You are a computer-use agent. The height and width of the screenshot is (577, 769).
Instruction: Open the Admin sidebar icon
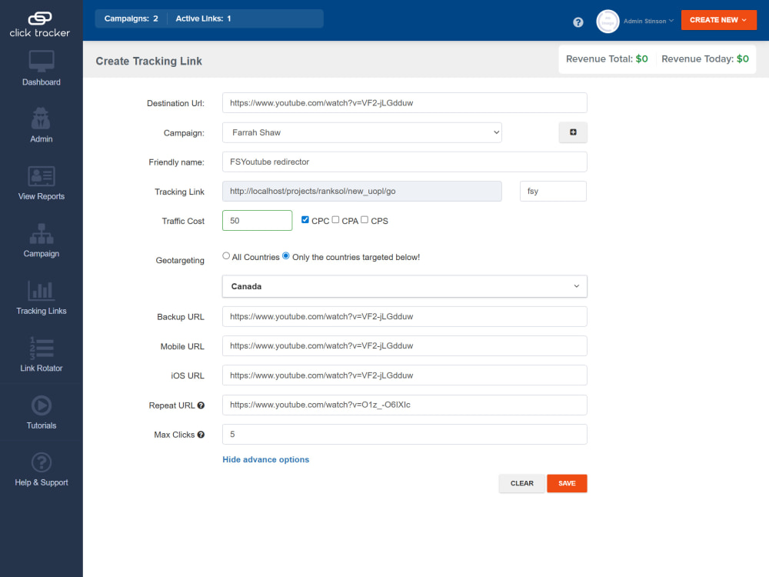pos(42,118)
